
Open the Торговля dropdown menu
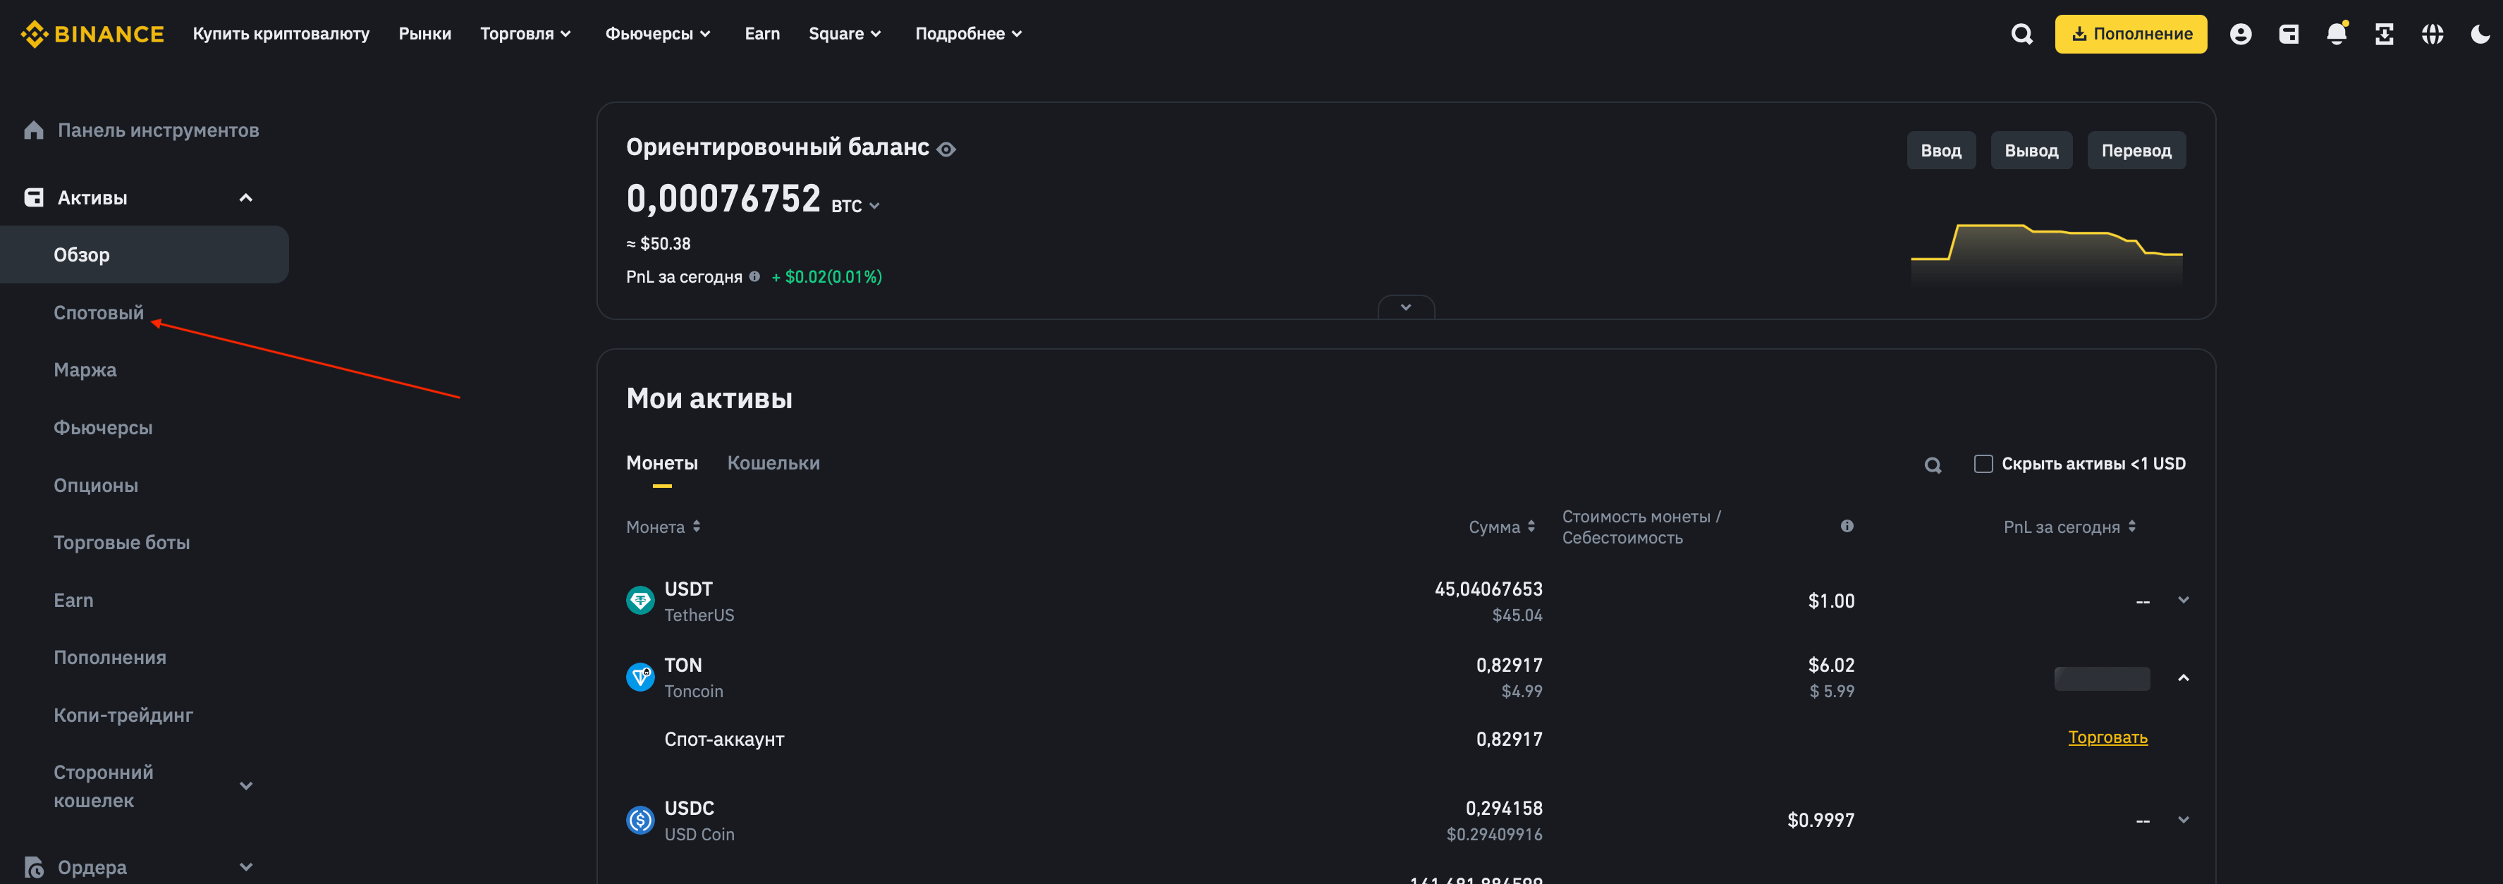526,34
